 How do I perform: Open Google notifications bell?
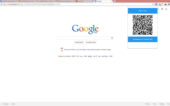tap(166, 9)
